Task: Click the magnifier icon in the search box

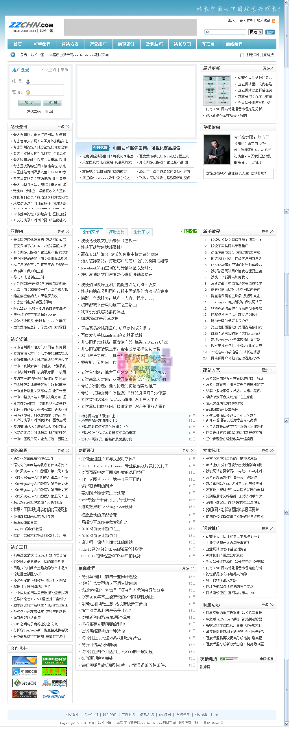Action: (x=207, y=32)
